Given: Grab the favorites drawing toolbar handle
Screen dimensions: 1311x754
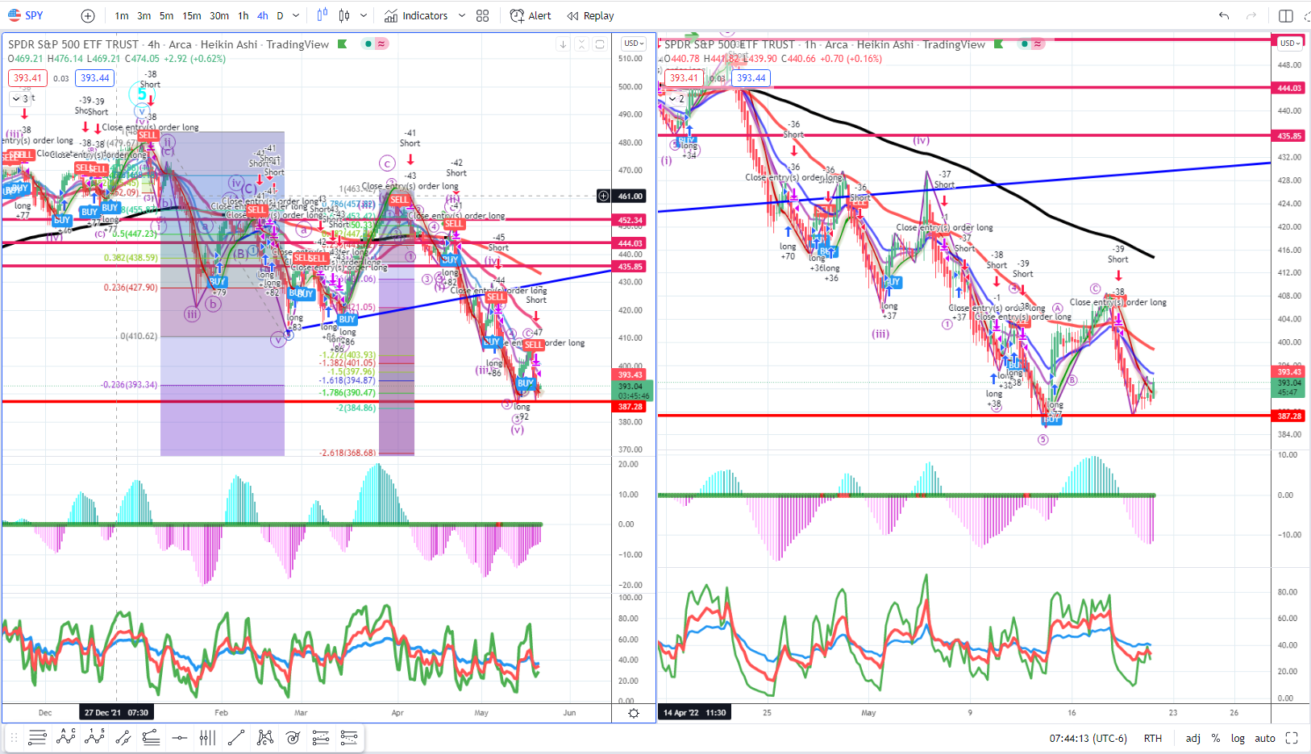Looking at the screenshot, I should [x=14, y=737].
